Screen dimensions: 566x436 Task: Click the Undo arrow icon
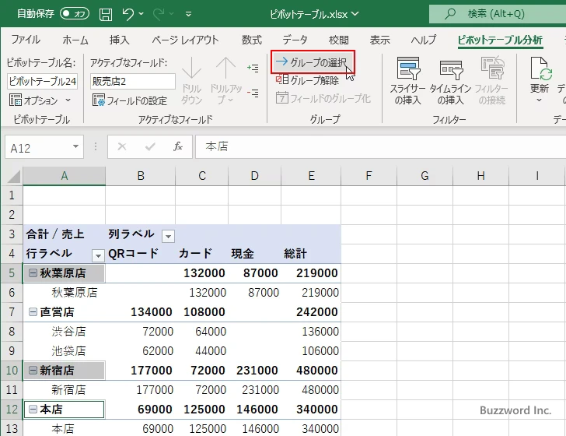tap(128, 14)
